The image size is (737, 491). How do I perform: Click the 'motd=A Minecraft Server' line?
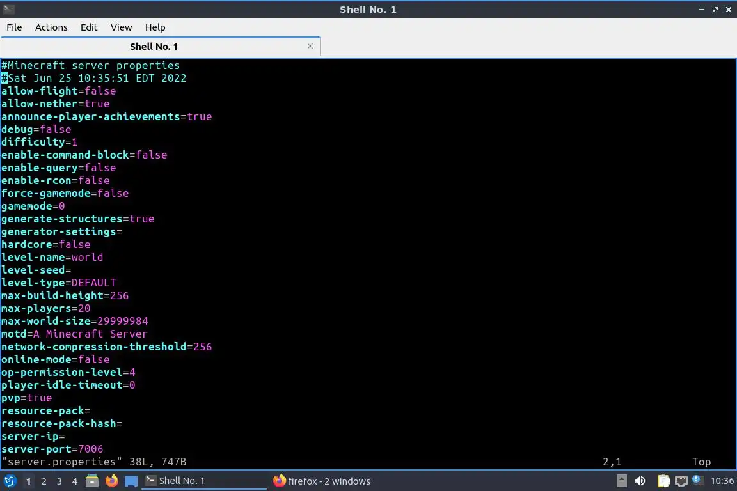pos(75,334)
